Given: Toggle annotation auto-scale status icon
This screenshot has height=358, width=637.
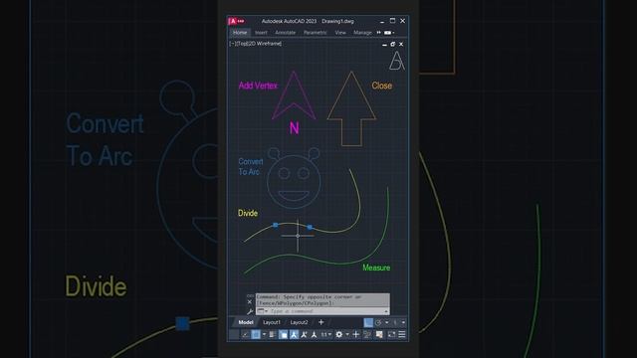Looking at the screenshot, I should 304,334.
